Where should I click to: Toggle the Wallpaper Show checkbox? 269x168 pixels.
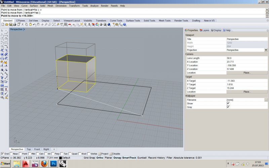point(228,103)
